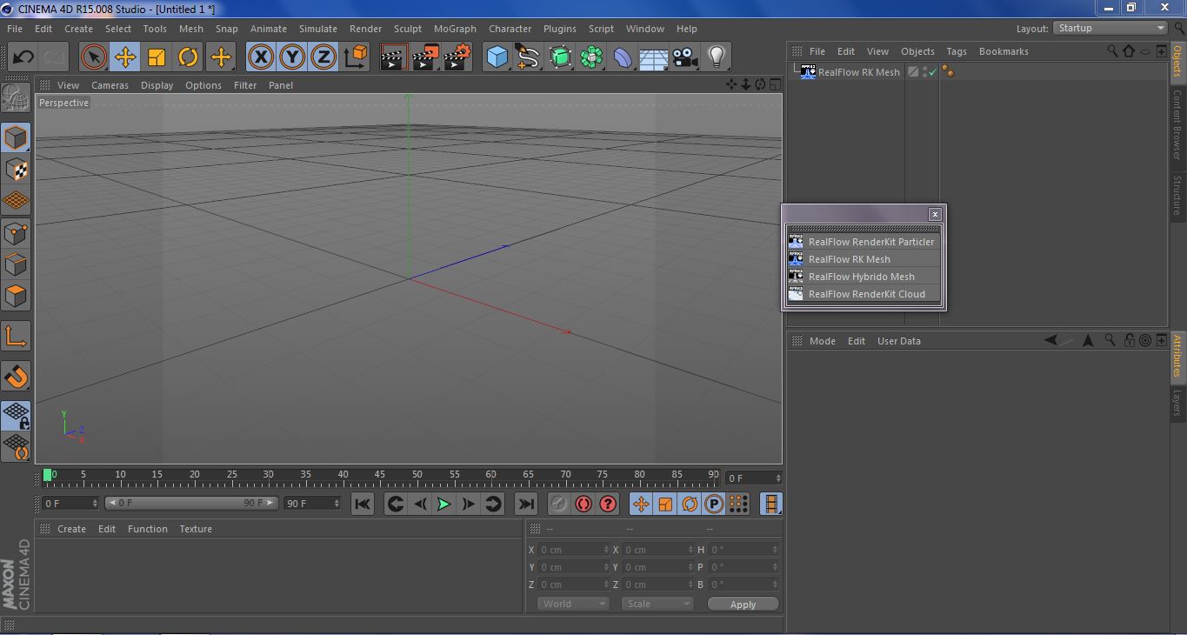The width and height of the screenshot is (1187, 635).
Task: Switch to Polygons mode
Action: [x=16, y=296]
